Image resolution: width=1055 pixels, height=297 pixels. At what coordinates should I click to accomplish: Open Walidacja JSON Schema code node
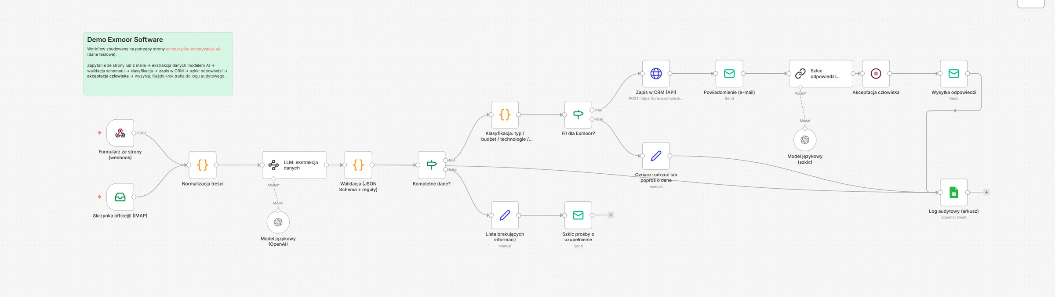[358, 165]
